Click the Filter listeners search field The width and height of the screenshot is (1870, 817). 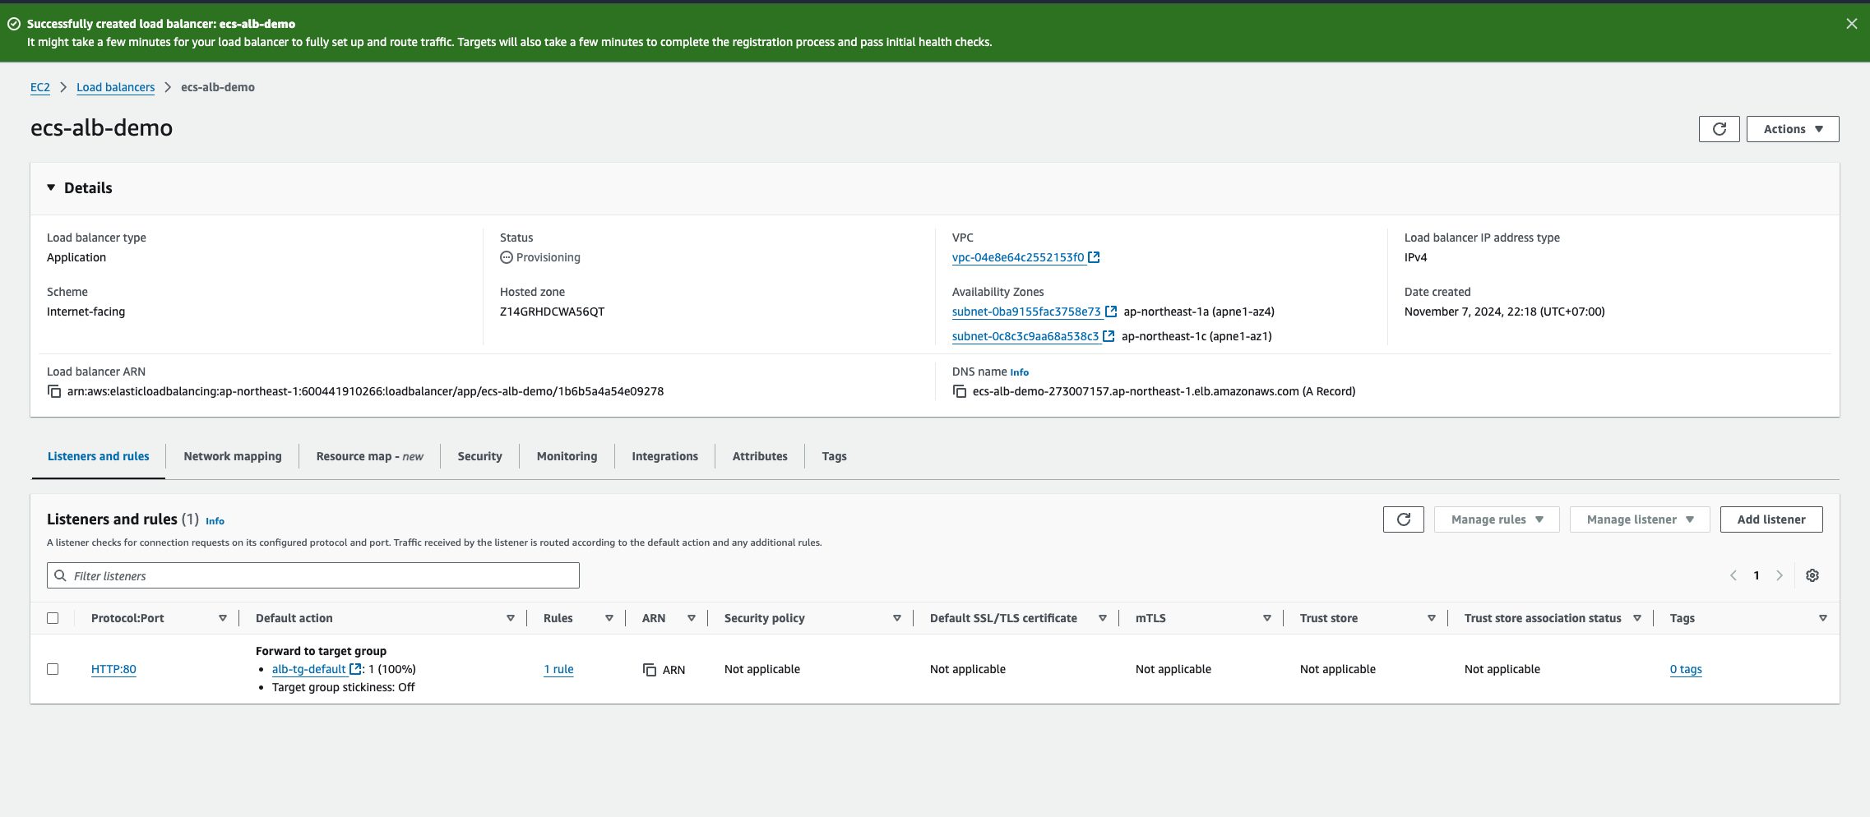[313, 575]
